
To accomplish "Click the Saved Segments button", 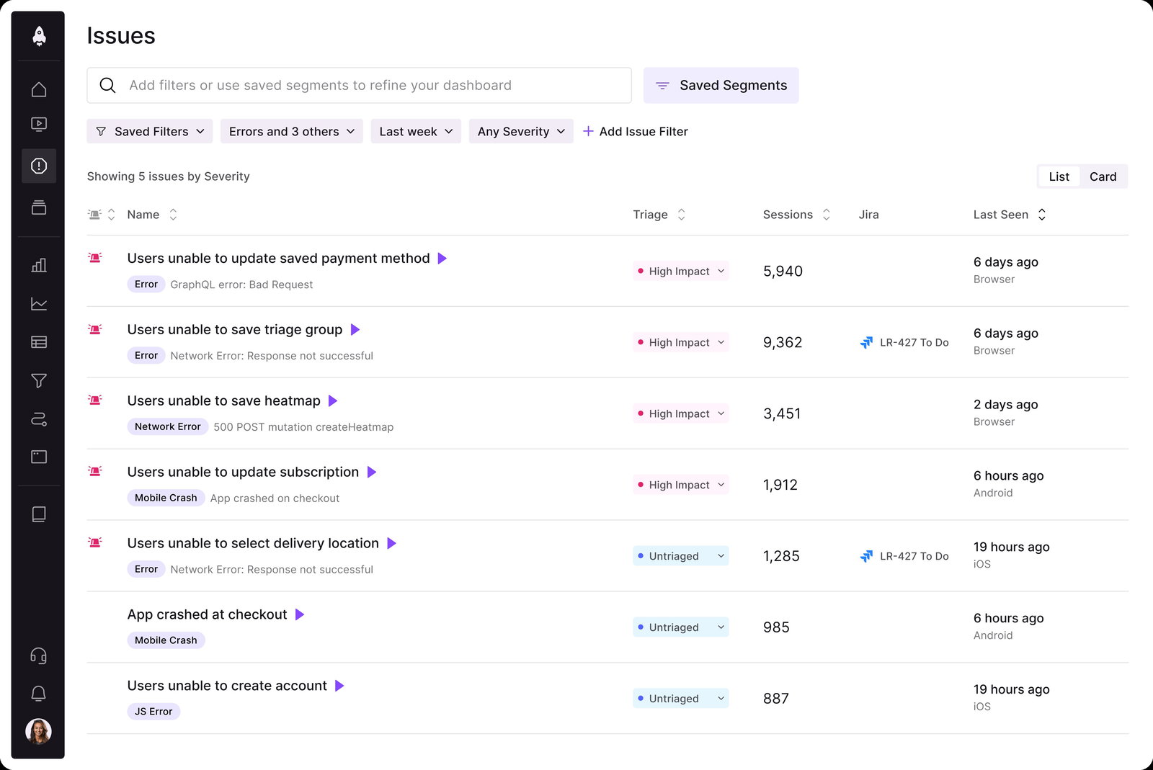I will (721, 85).
